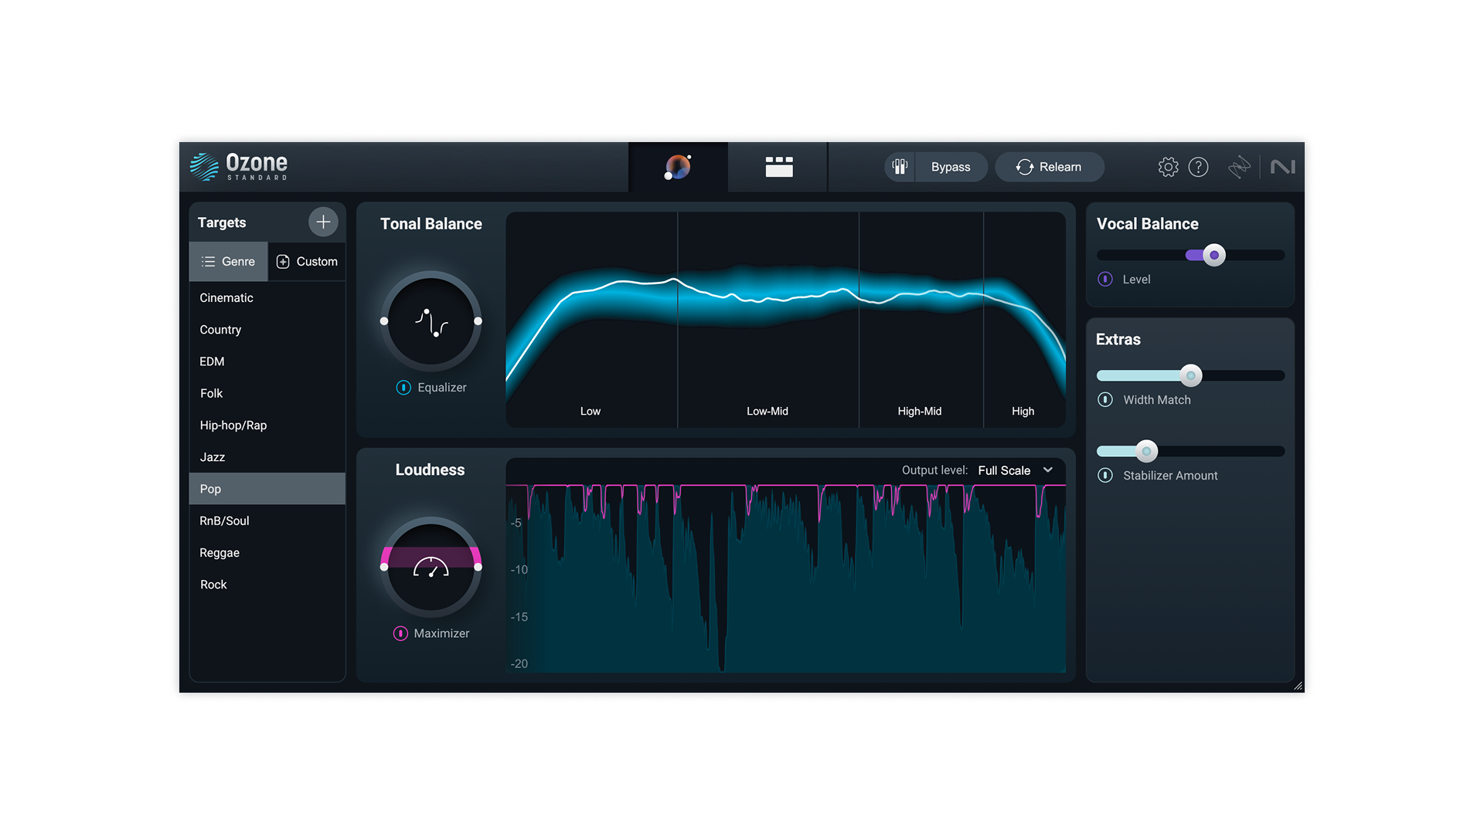
Task: Select the Reggae genre target
Action: tap(267, 553)
